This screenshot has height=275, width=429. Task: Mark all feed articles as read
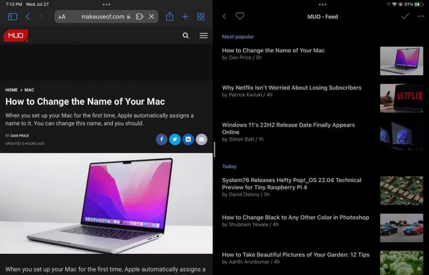coord(405,16)
